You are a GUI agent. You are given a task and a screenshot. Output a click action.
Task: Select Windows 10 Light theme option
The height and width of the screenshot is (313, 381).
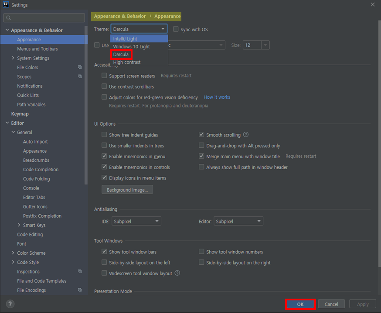139,47
